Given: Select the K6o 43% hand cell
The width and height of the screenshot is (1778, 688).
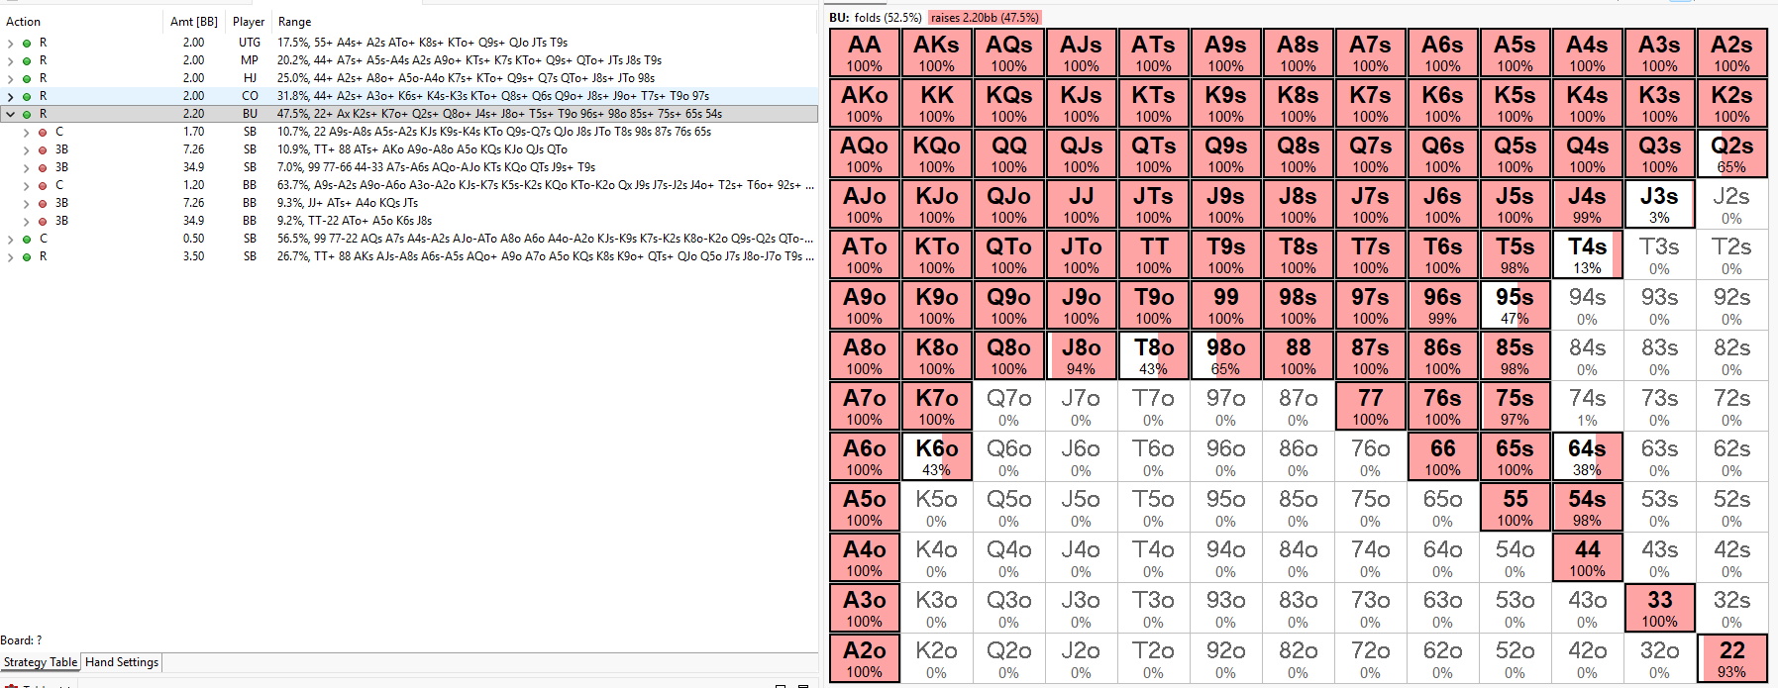Looking at the screenshot, I should (936, 456).
